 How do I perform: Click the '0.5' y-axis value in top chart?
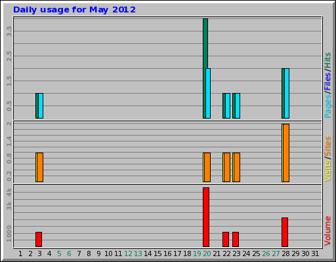point(9,106)
